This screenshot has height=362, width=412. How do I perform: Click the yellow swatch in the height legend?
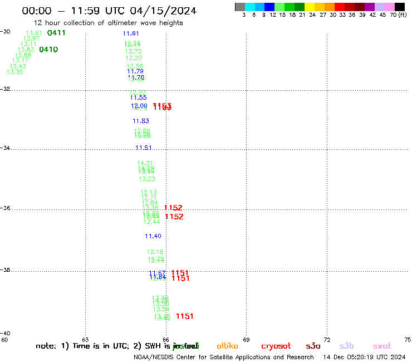(310, 7)
